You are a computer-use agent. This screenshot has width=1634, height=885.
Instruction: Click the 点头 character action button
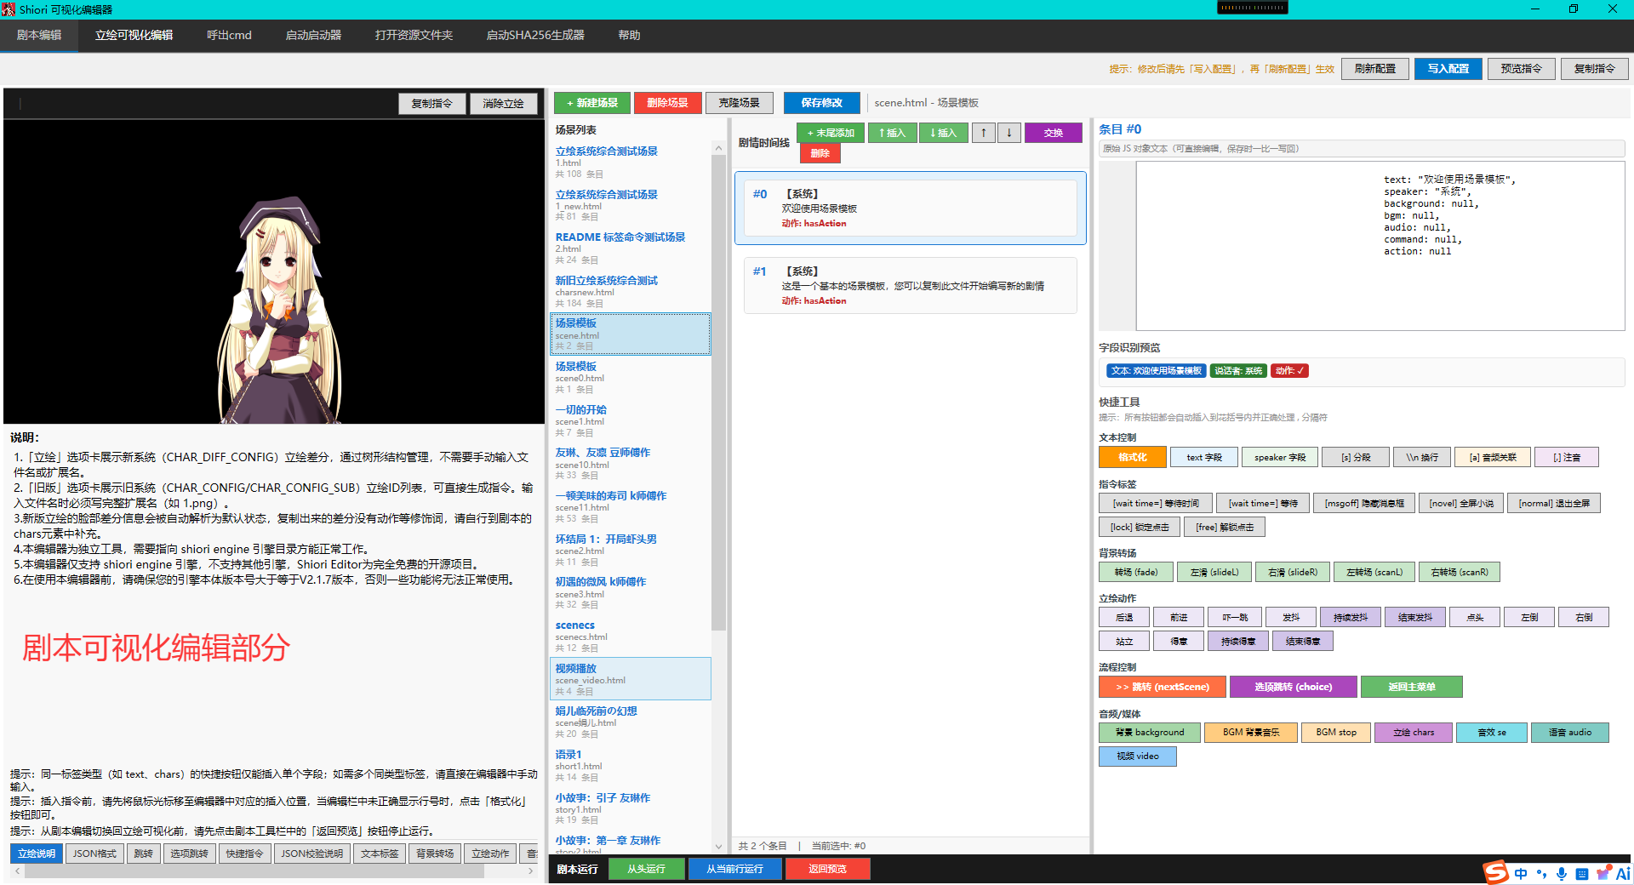pyautogui.click(x=1475, y=617)
